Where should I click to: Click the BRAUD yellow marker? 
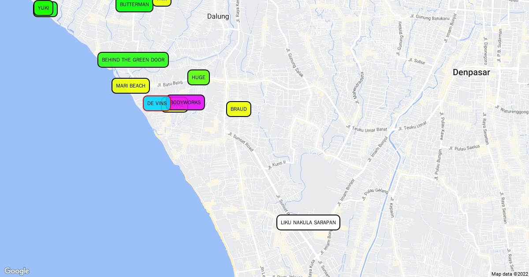pyautogui.click(x=238, y=109)
